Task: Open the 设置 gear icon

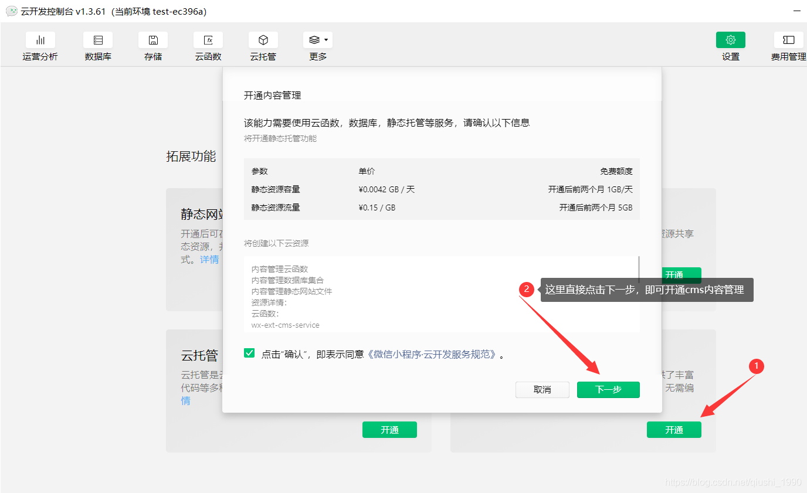Action: click(731, 40)
